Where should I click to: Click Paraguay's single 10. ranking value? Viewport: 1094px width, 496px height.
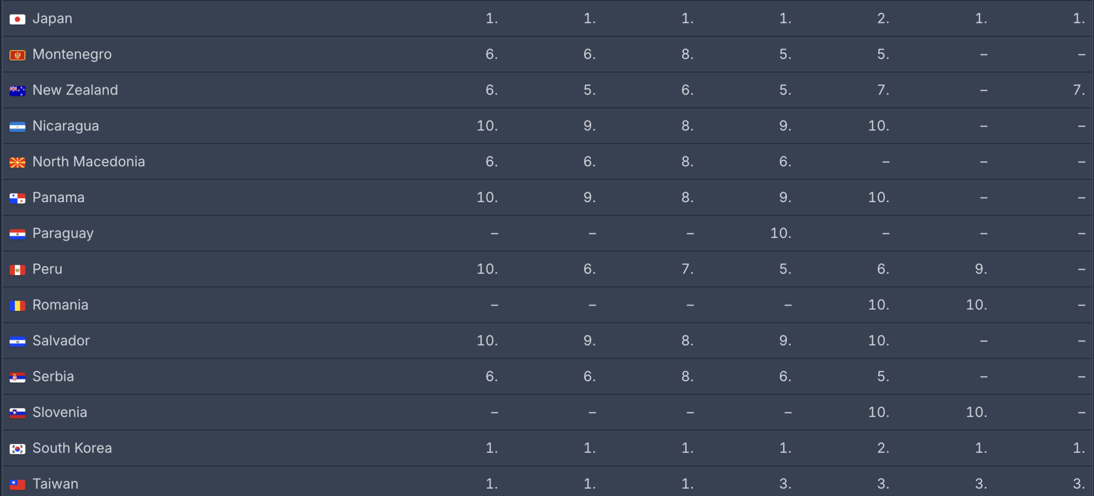pyautogui.click(x=781, y=233)
